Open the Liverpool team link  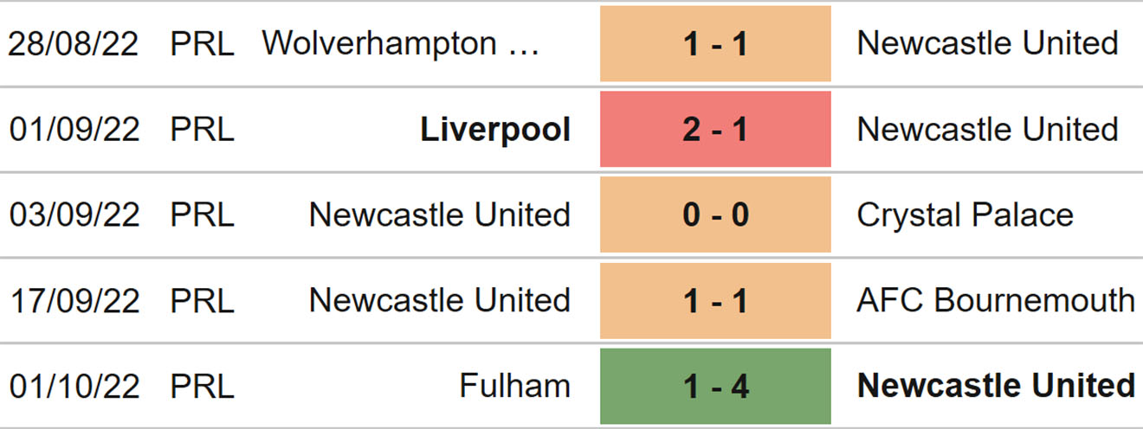coord(495,130)
